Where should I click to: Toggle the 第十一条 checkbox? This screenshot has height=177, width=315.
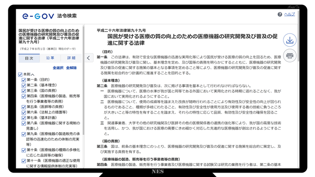(x=24, y=161)
